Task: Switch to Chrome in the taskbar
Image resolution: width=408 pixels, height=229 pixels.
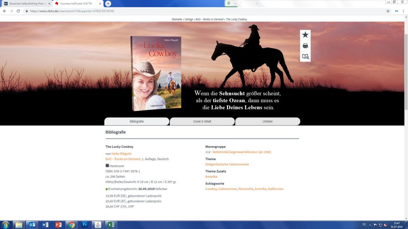Action: (x=72, y=225)
